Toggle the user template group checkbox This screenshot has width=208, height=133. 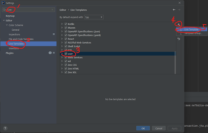click(66, 54)
